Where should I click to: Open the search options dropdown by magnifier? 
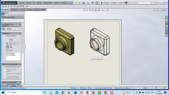154,3
